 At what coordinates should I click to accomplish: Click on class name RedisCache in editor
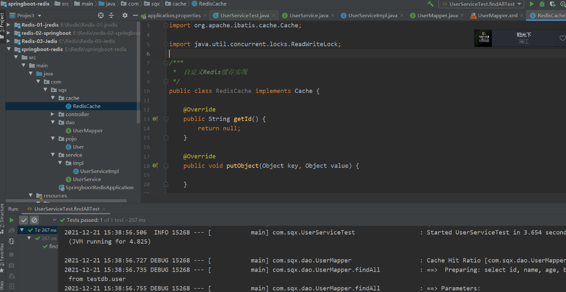(x=233, y=91)
